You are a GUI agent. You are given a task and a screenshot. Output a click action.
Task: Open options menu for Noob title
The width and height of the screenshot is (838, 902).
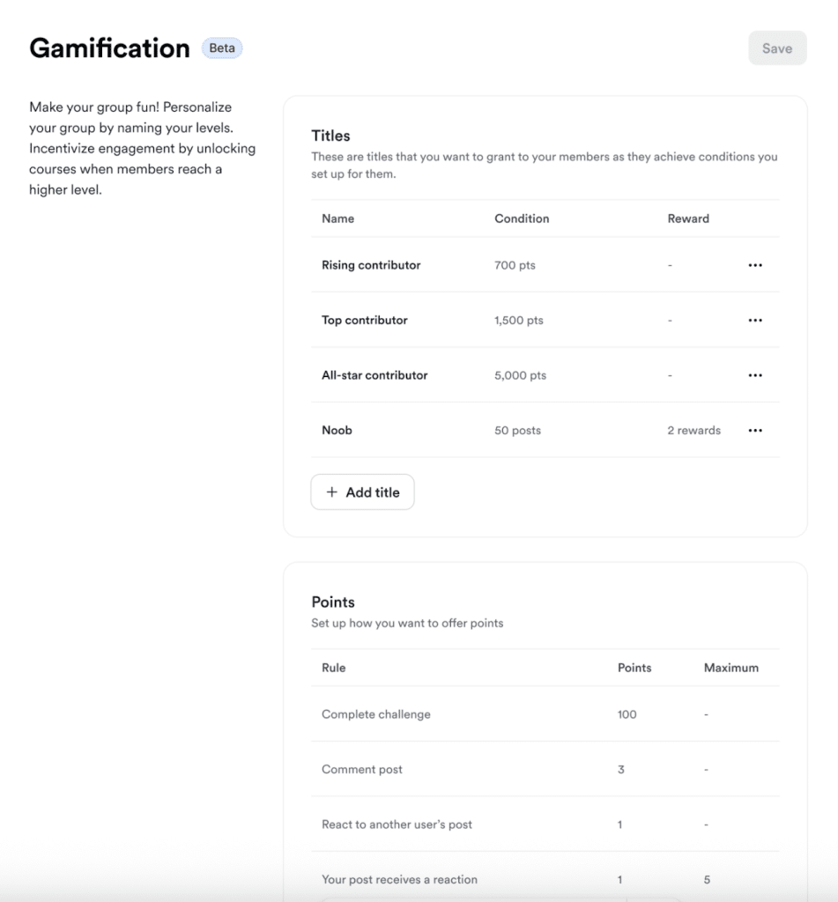tap(755, 430)
